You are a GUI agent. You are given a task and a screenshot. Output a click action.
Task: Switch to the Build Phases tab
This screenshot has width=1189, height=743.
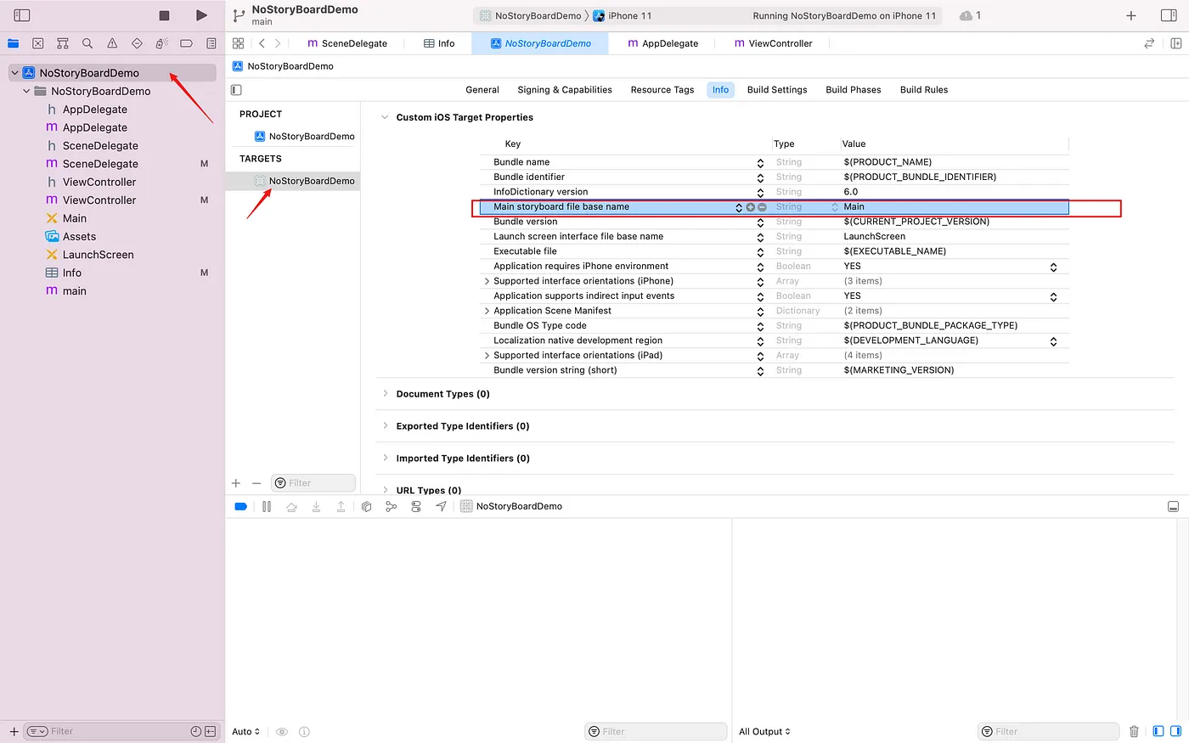(854, 89)
